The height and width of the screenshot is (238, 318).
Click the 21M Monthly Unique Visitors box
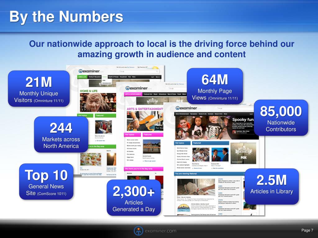pyautogui.click(x=39, y=88)
